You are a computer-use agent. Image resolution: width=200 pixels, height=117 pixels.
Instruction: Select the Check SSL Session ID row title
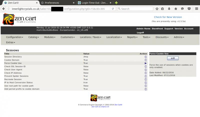point(15,66)
